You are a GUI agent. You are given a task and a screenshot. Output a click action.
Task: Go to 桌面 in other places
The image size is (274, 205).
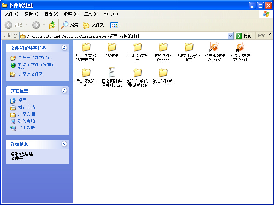[x=23, y=100]
